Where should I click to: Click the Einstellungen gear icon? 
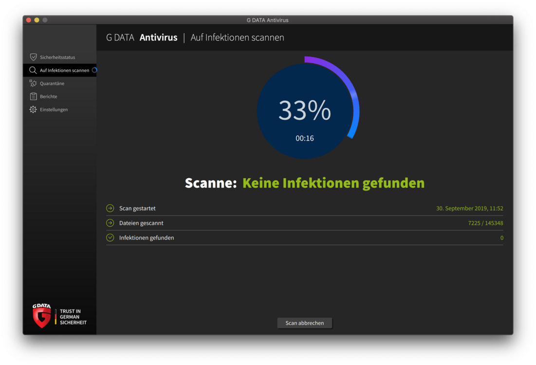(33, 109)
